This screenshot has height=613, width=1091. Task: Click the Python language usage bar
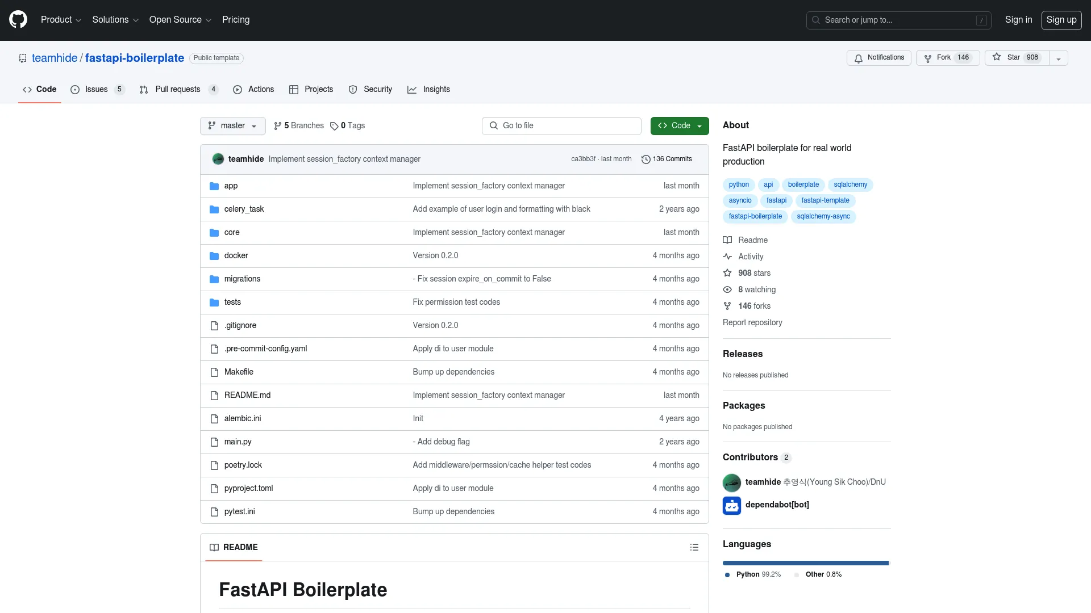click(805, 563)
